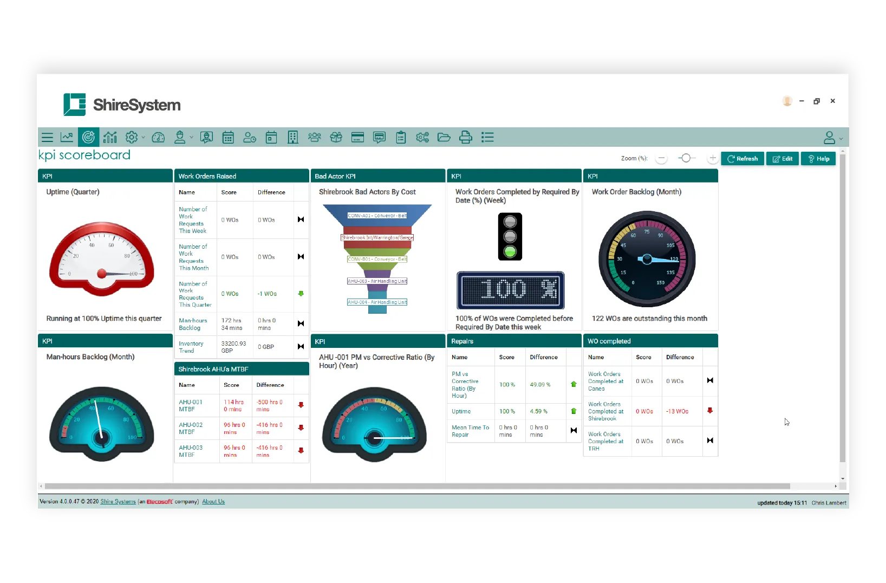Click the vertical scrollbar on the right
Screen dimensions: 886x583
click(x=842, y=309)
